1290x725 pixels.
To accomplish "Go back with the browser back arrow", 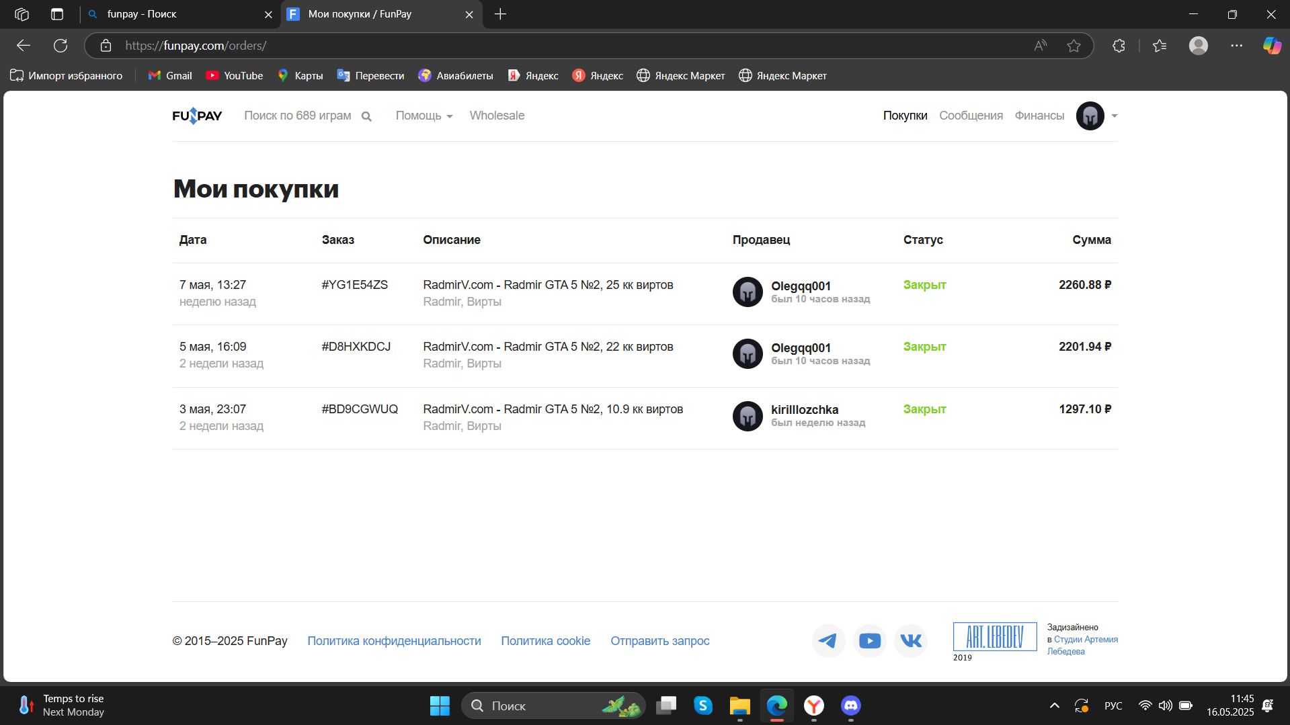I will tap(24, 46).
